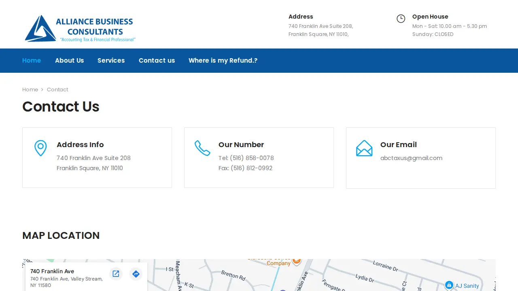This screenshot has width=518, height=291.
Task: Click the Contact breadcrumb text
Action: click(x=57, y=90)
